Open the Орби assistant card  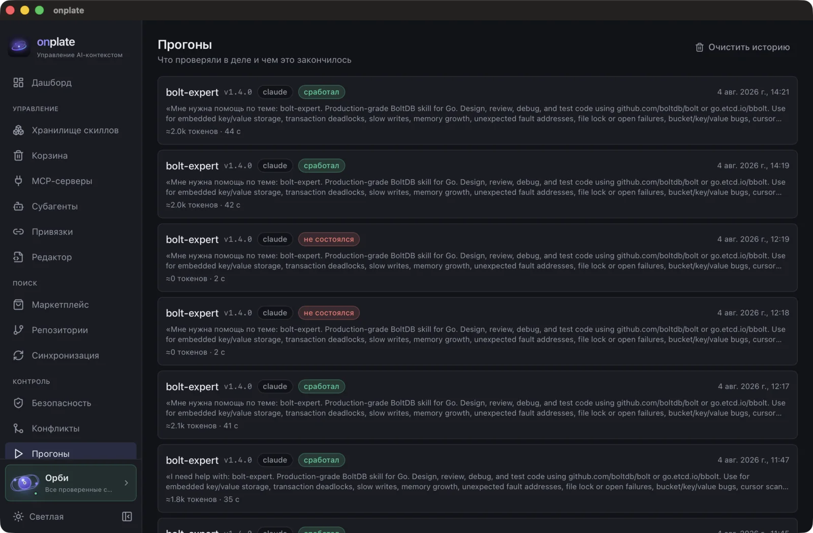coord(71,483)
